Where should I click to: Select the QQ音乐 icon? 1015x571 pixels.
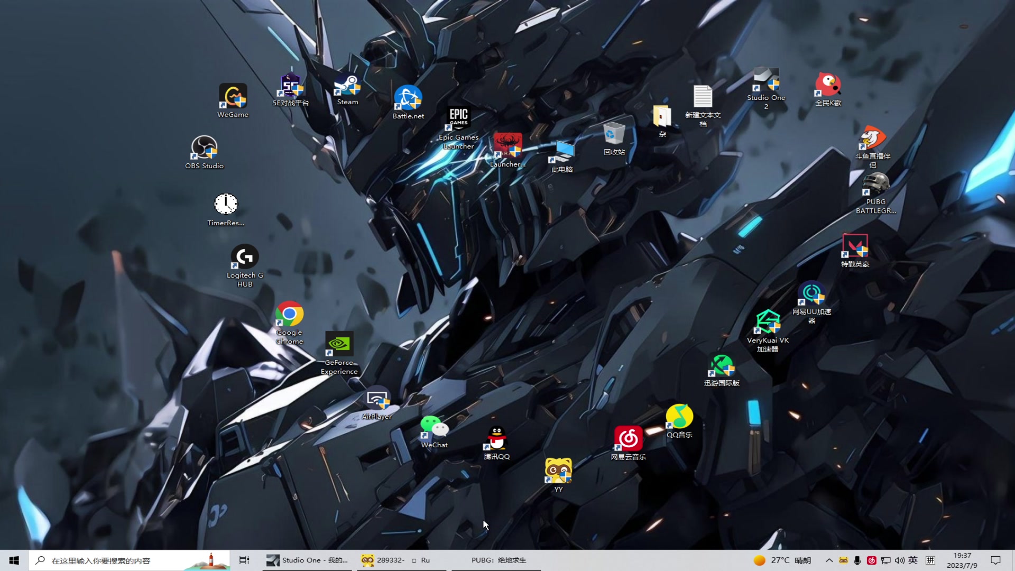(x=679, y=421)
